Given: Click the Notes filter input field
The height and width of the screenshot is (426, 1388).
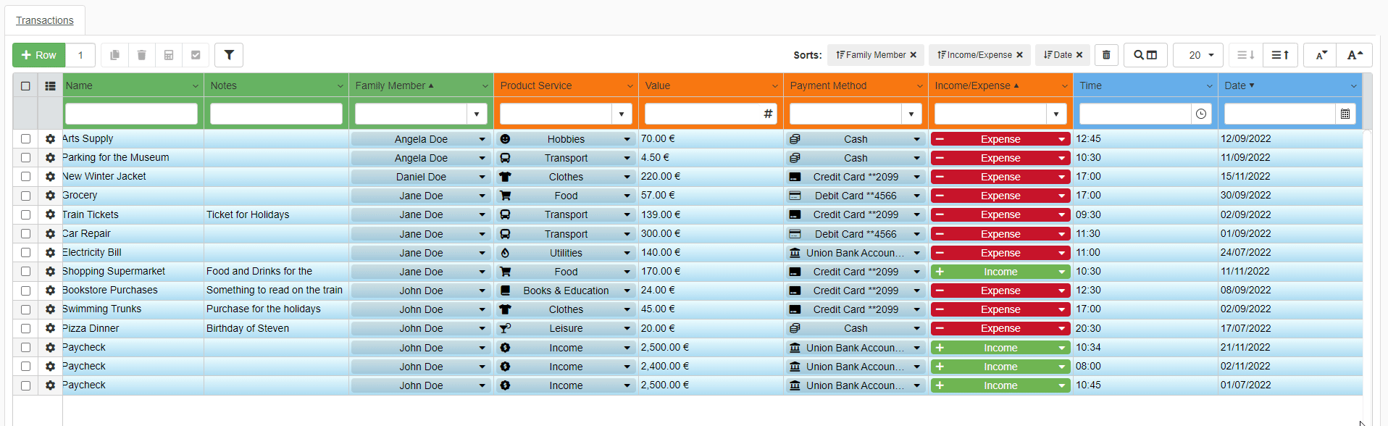Looking at the screenshot, I should click(276, 114).
